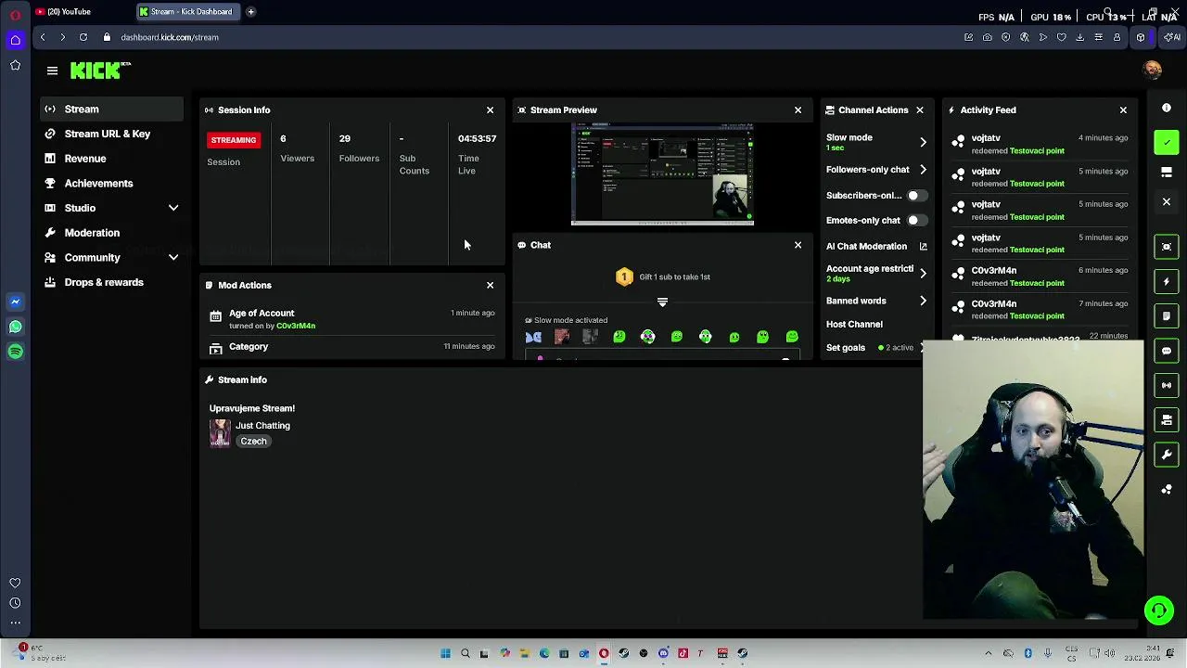The width and height of the screenshot is (1187, 668).
Task: Click the layout icon in right widget bar
Action: click(x=1167, y=173)
